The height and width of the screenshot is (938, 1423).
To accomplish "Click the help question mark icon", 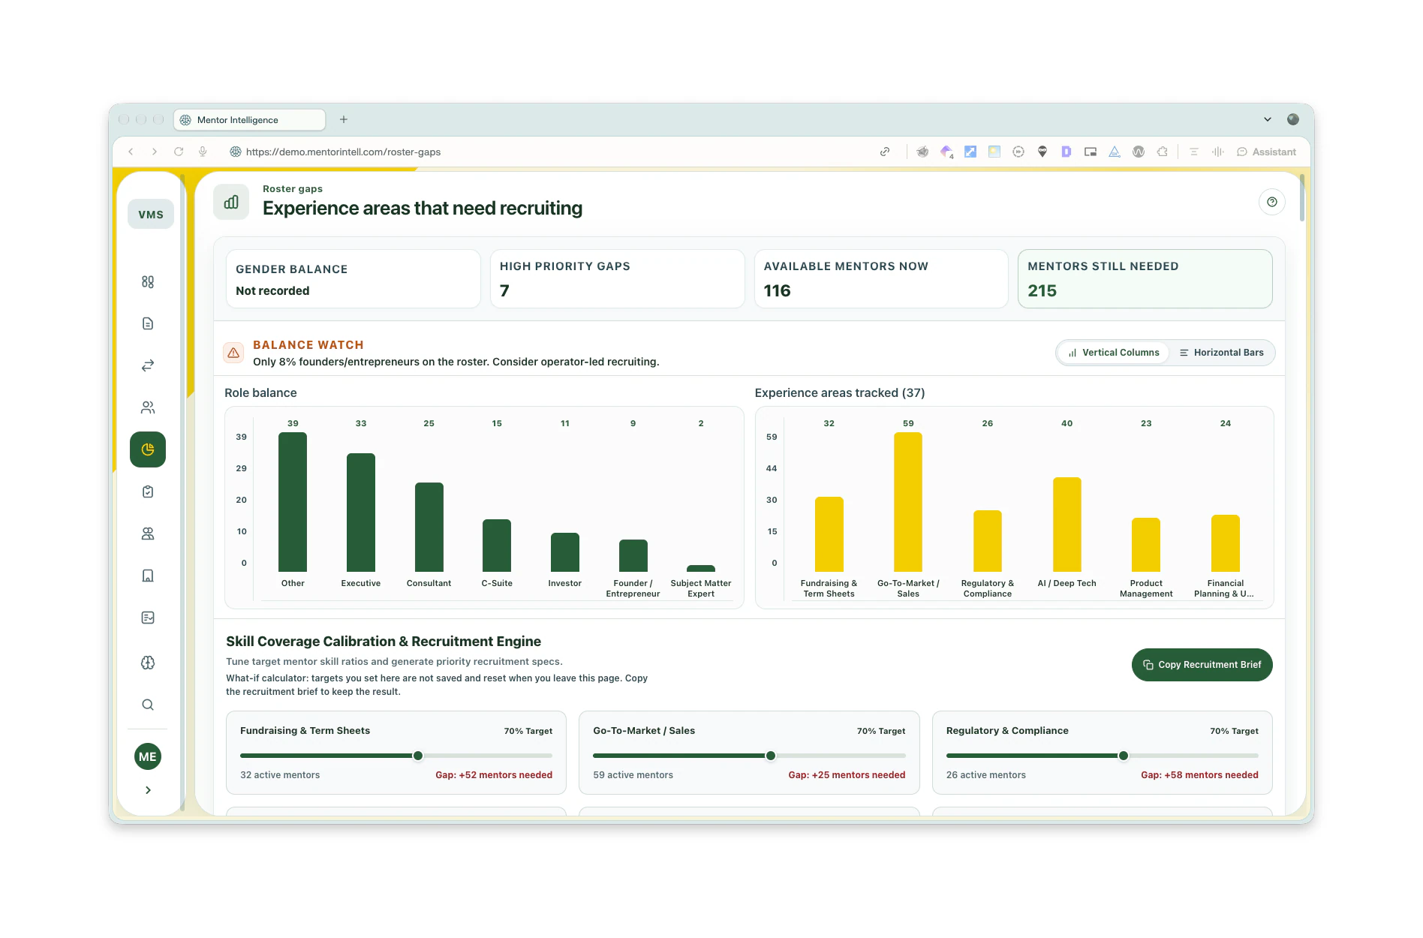I will coord(1271,202).
